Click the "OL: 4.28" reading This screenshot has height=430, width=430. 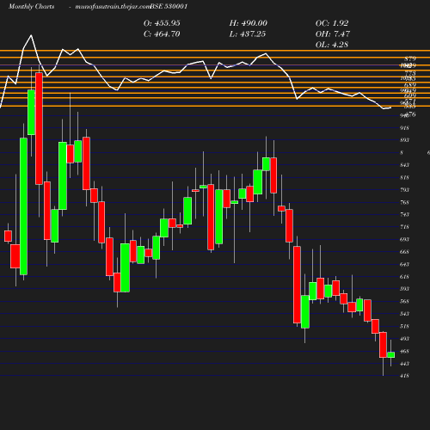pyautogui.click(x=332, y=45)
